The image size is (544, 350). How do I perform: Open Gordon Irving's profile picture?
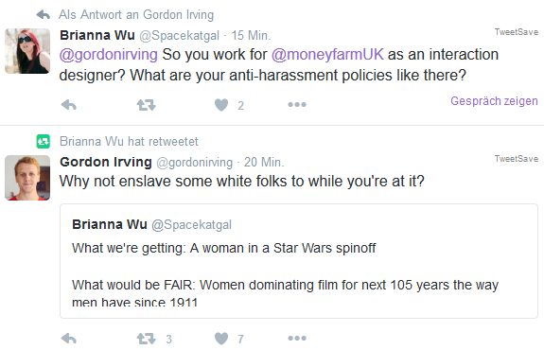[x=27, y=178]
